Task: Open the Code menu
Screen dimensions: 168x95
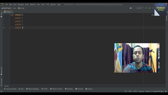Action: pyautogui.click(x=27, y=4)
